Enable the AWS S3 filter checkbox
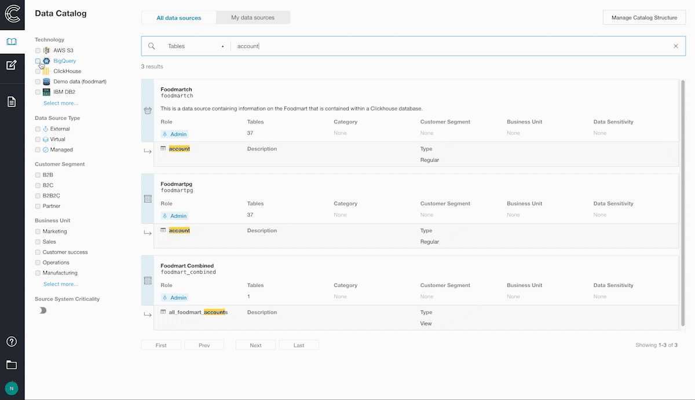The height and width of the screenshot is (400, 695). tap(38, 50)
